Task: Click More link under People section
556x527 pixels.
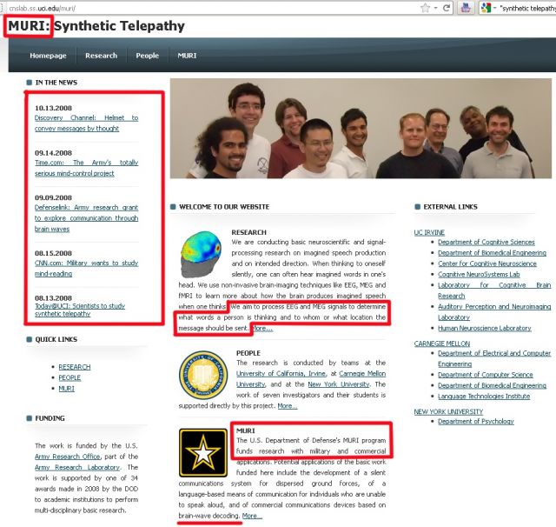Action: tap(288, 405)
